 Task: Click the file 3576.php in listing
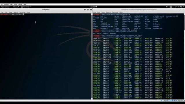(x=138, y=82)
